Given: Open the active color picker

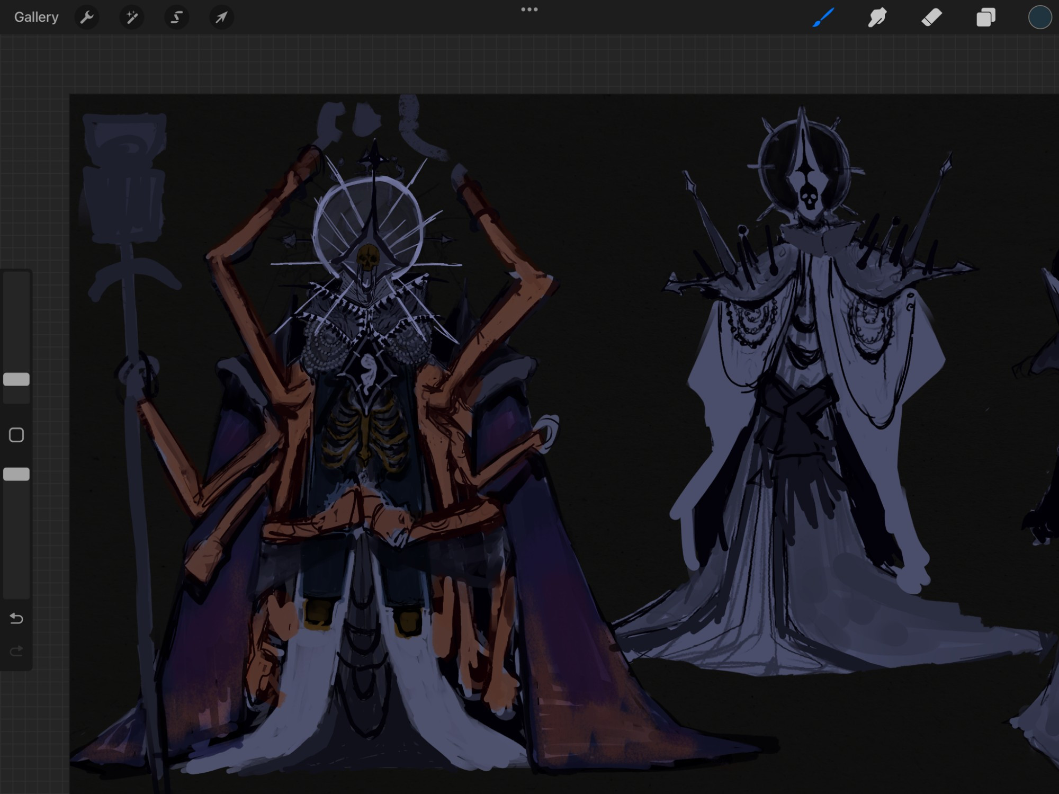Looking at the screenshot, I should [1039, 17].
